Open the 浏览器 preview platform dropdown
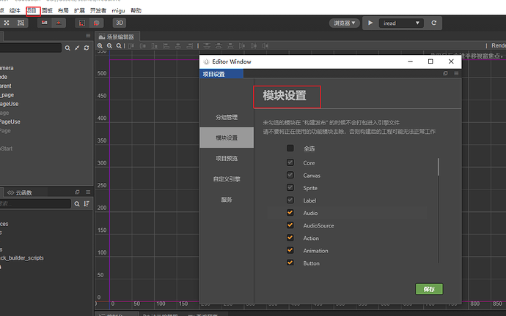The width and height of the screenshot is (506, 316). [345, 23]
